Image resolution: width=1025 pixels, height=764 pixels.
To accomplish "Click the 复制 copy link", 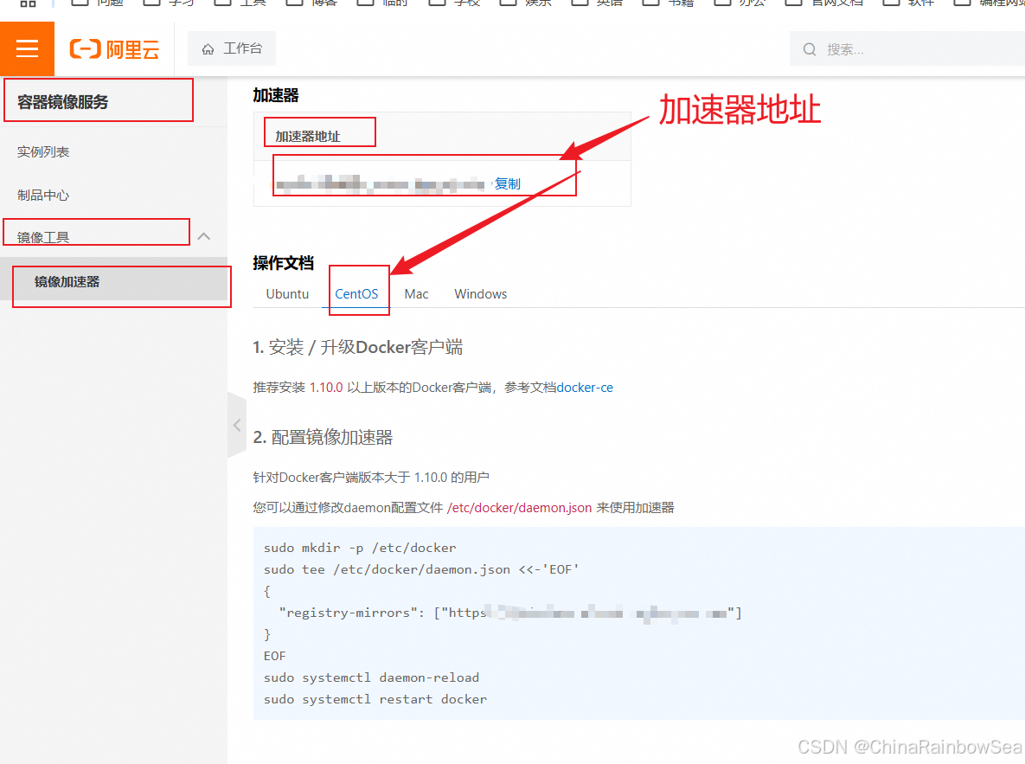I will [507, 183].
